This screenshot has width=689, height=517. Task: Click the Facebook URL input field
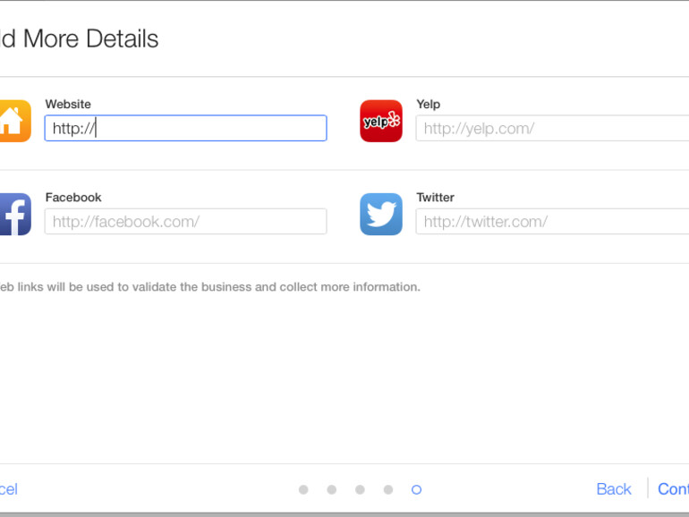pos(185,222)
